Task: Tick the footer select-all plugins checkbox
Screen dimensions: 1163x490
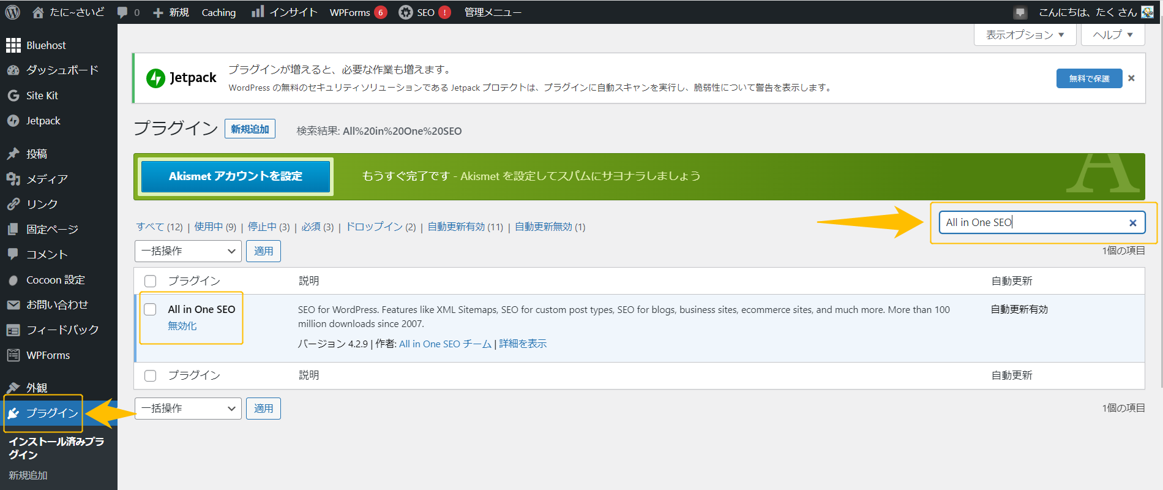Action: pyautogui.click(x=151, y=375)
